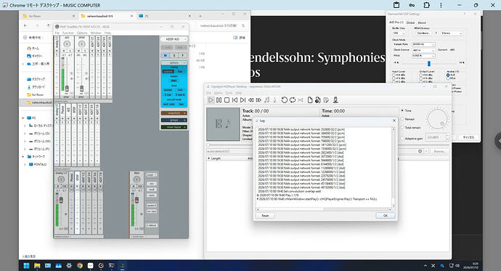Click the Stop button in HQPlayer
501x271 pixels.
227,100
